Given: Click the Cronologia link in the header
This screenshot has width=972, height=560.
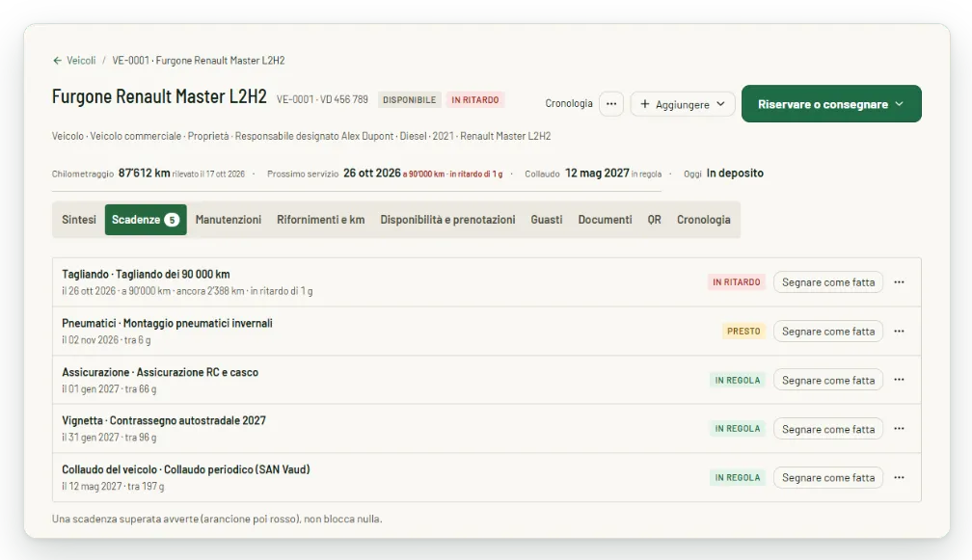Looking at the screenshot, I should coord(569,103).
